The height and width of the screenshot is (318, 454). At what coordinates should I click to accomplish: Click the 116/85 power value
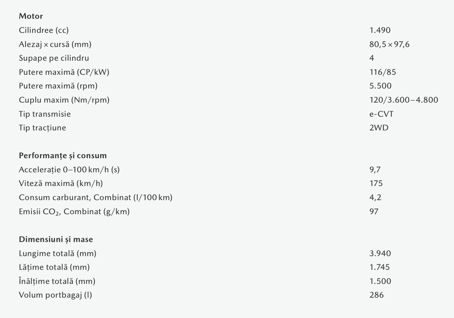click(x=380, y=72)
